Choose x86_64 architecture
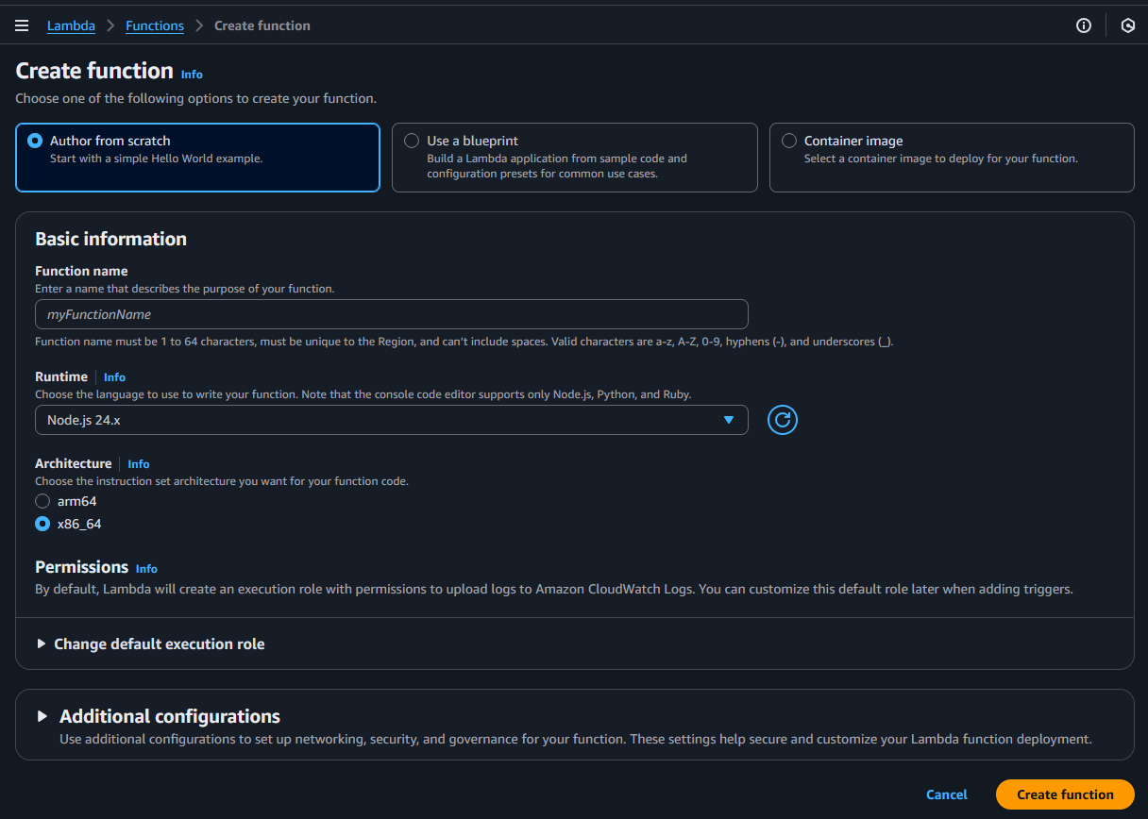The height and width of the screenshot is (819, 1148). pos(42,524)
